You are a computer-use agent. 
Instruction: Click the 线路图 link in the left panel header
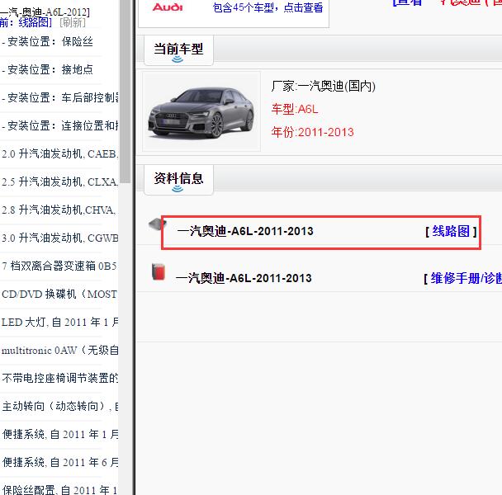pyautogui.click(x=36, y=22)
